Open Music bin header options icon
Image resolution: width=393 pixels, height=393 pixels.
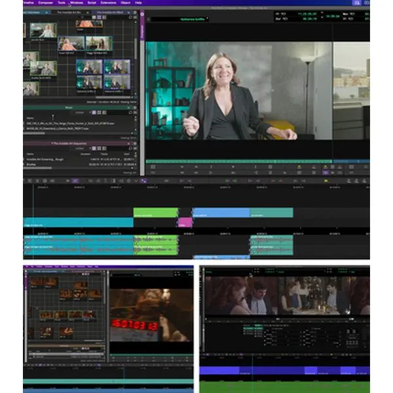pyautogui.click(x=135, y=108)
